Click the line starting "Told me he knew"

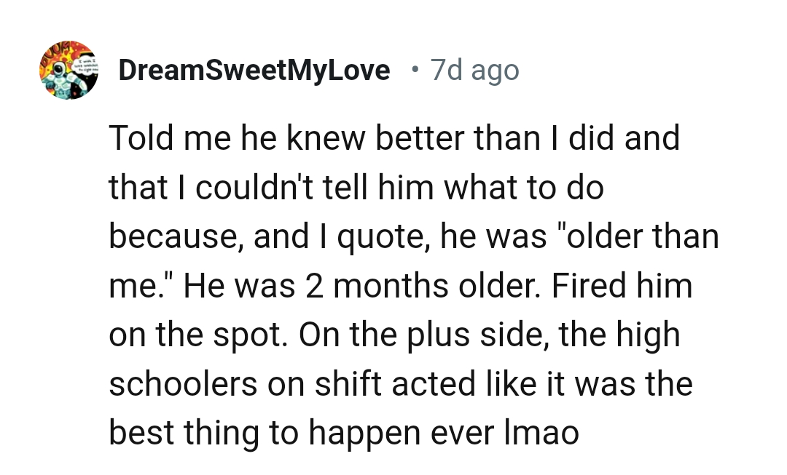click(393, 138)
